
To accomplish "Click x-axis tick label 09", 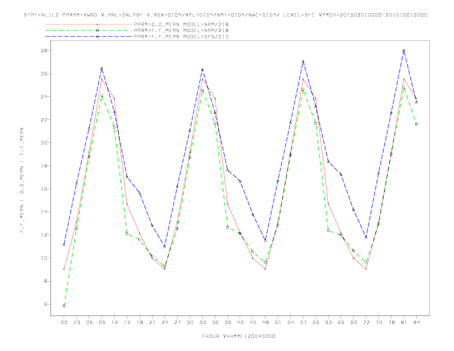I will [101, 322].
